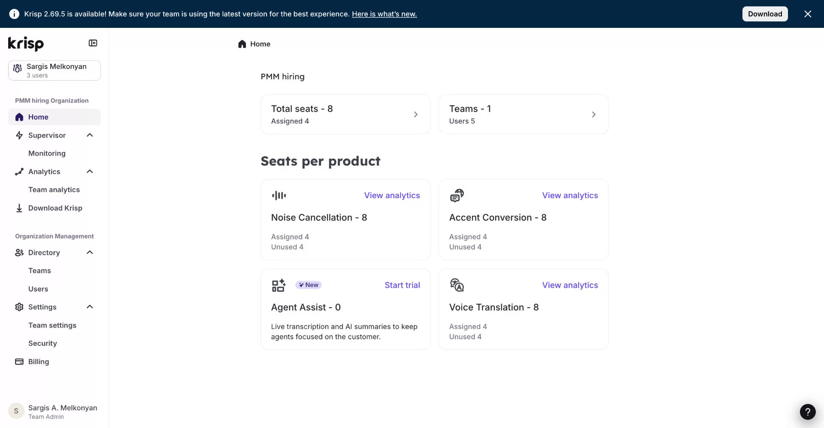Open the Total seats details via chevron
The height and width of the screenshot is (428, 824).
(x=415, y=114)
